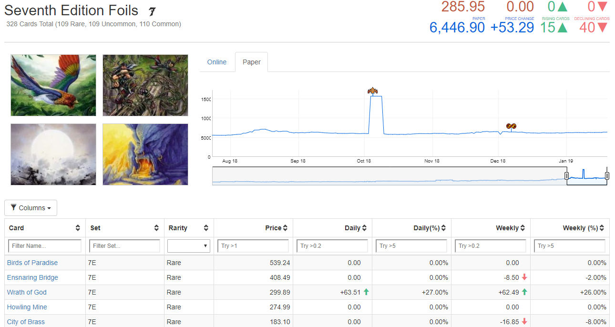The width and height of the screenshot is (615, 327).
Task: Click the Seventh Edition set symbol icon
Action: tap(152, 12)
